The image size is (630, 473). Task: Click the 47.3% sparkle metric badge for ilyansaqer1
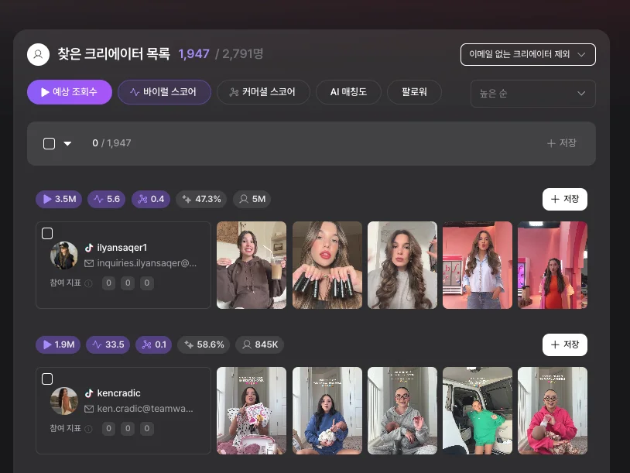click(202, 199)
